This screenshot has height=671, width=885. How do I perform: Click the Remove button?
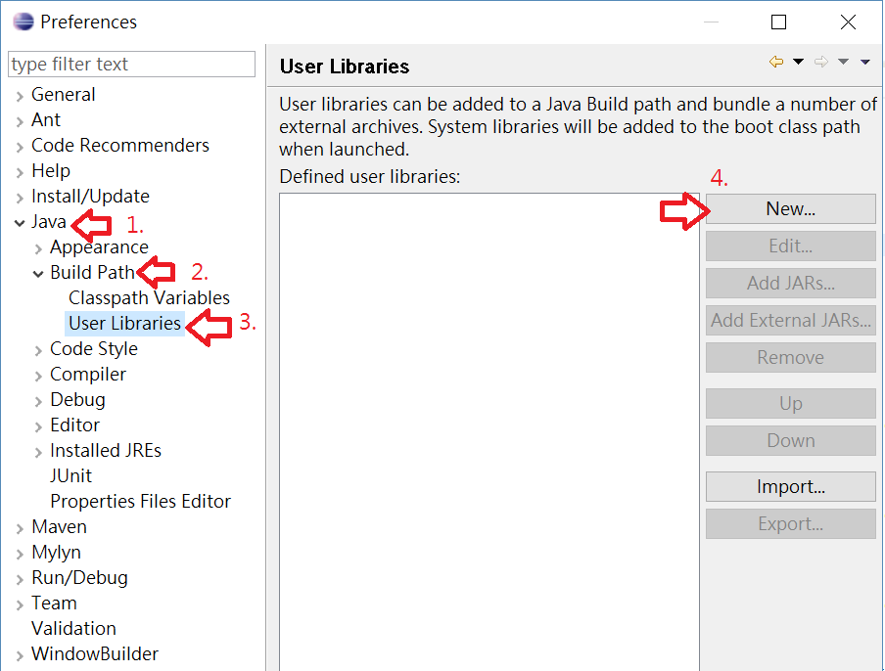pos(791,357)
